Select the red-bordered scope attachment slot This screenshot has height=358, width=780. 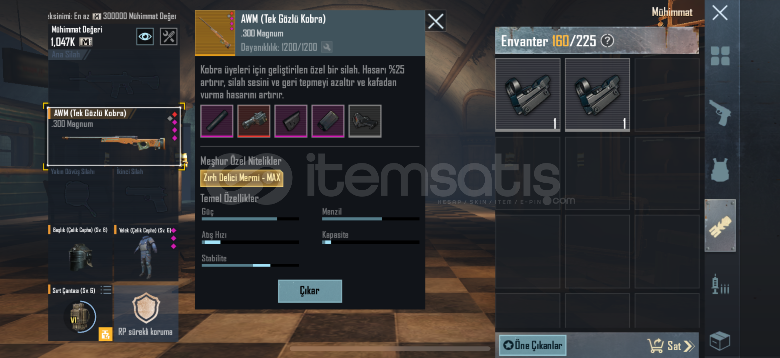tap(254, 121)
